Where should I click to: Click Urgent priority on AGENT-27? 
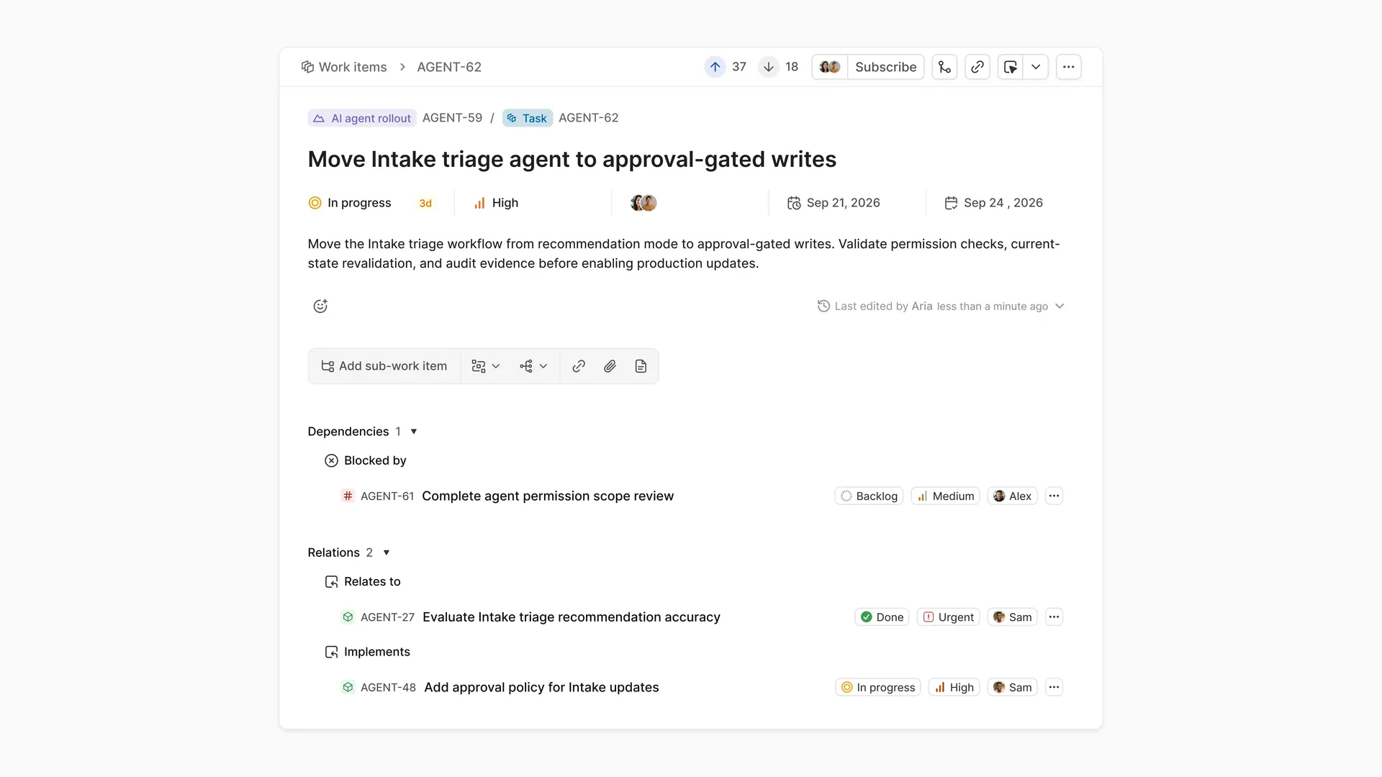[x=948, y=617]
